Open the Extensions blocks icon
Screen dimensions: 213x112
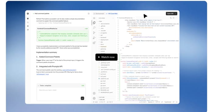(x=94, y=43)
